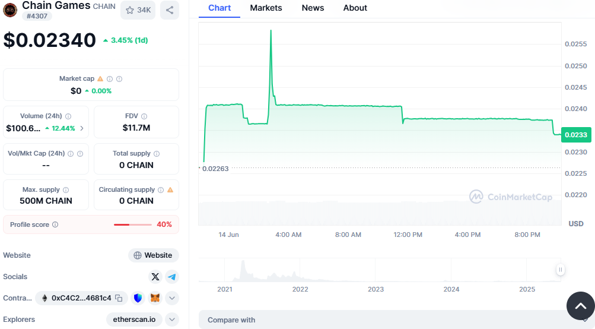Click the Chain Games coin logo
595x329 pixels.
[x=10, y=10]
